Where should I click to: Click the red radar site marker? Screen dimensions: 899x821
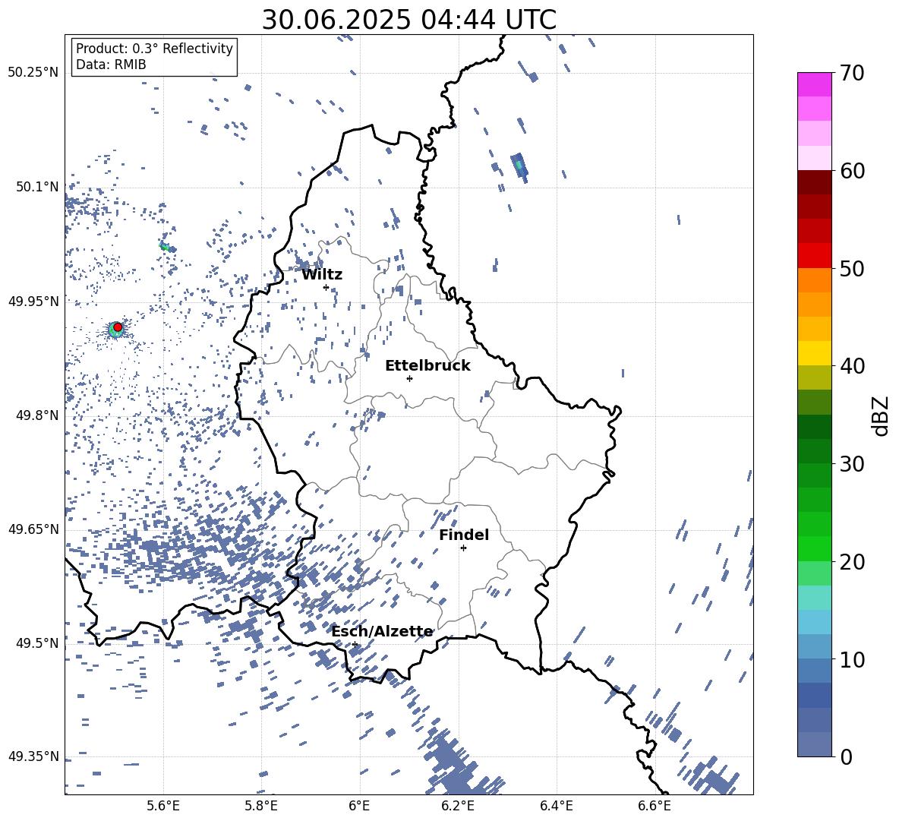(118, 327)
